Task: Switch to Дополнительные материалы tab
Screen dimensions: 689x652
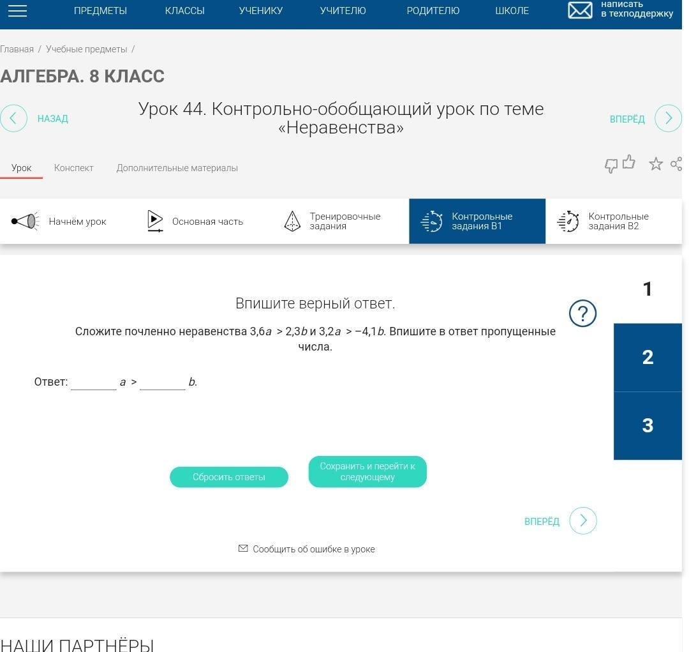Action: point(177,168)
